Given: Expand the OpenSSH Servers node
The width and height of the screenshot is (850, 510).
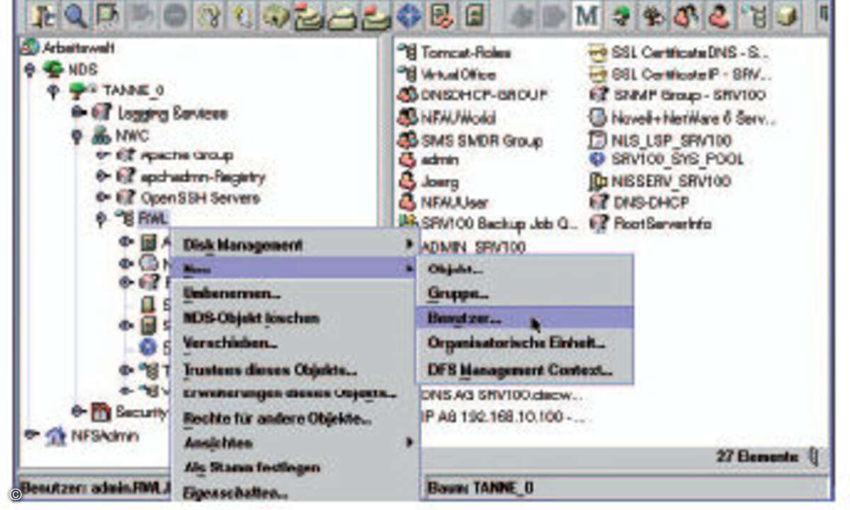Looking at the screenshot, I should (103, 198).
